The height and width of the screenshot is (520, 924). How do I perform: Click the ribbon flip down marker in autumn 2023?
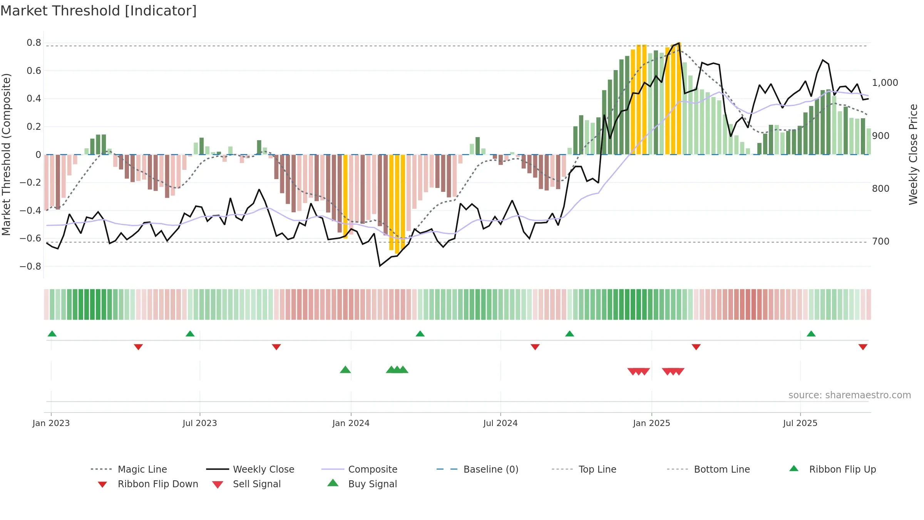point(276,347)
